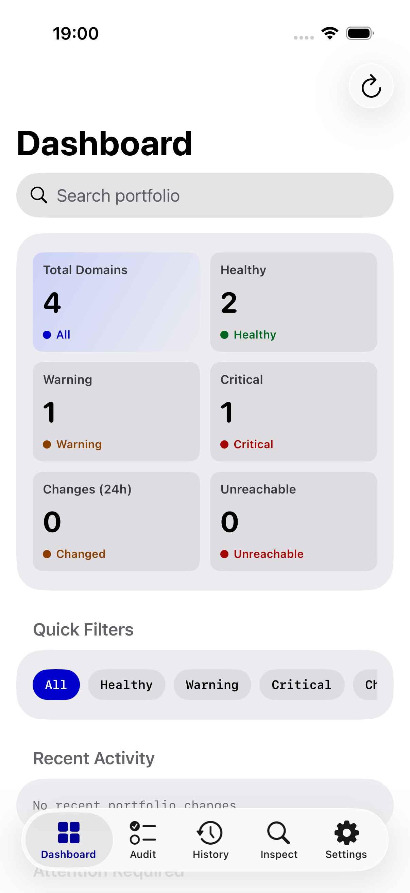The height and width of the screenshot is (893, 410).
Task: Open the Changes (24h) card
Action: pyautogui.click(x=116, y=521)
